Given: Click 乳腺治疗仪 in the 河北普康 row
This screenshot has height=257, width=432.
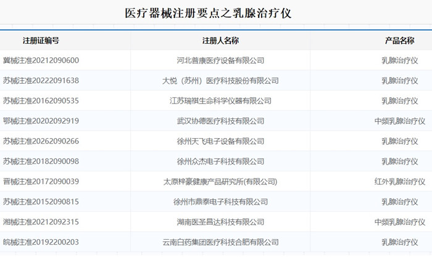Looking at the screenshot, I should (399, 60).
